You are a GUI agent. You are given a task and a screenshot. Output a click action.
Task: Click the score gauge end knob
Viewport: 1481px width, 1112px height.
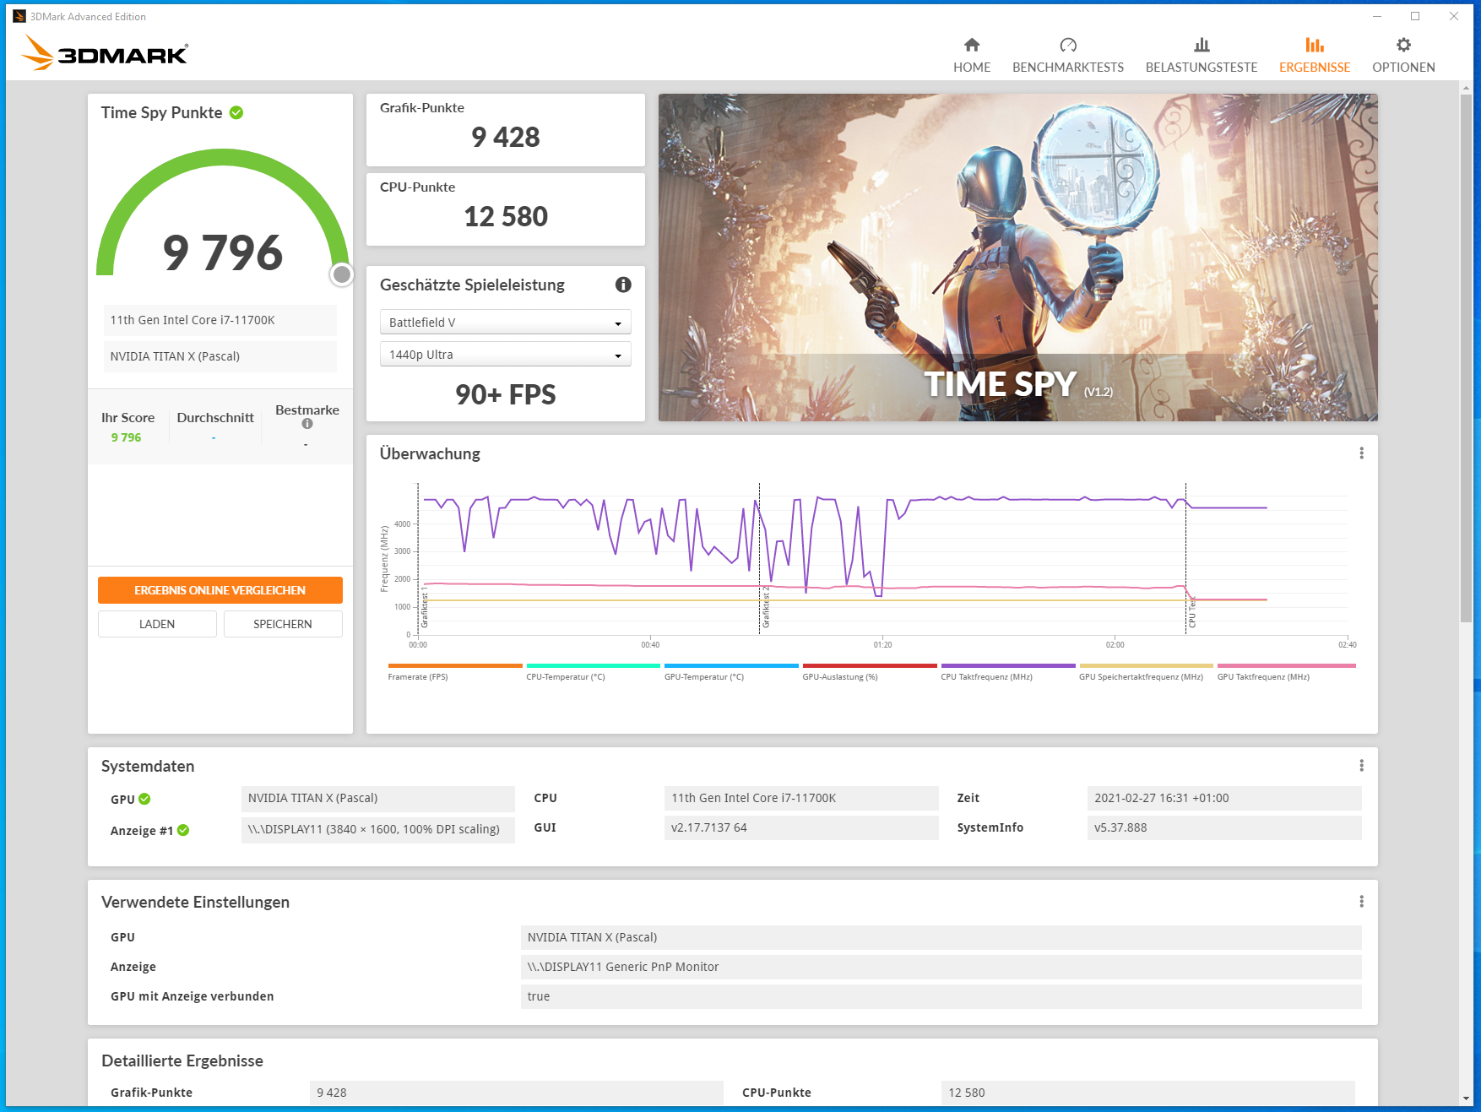341,274
